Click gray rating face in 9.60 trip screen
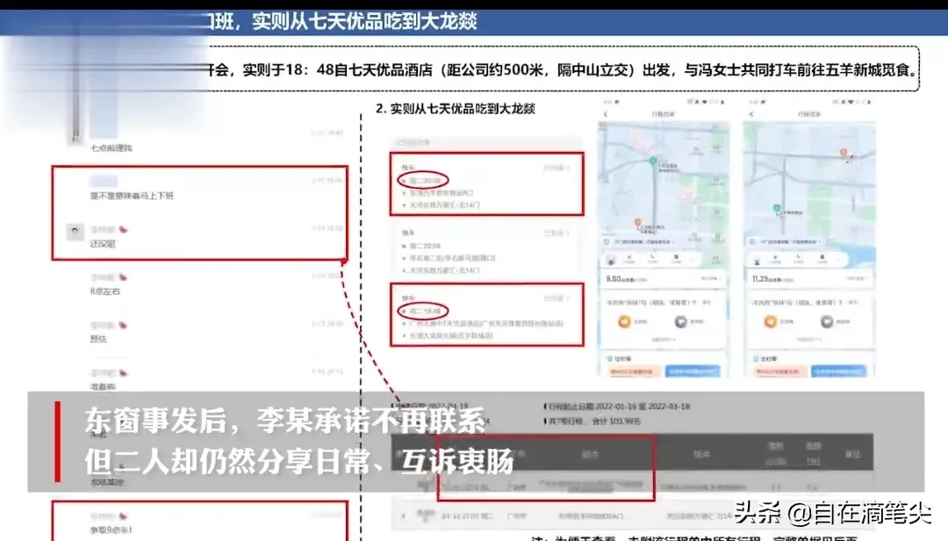This screenshot has width=948, height=541. point(681,321)
